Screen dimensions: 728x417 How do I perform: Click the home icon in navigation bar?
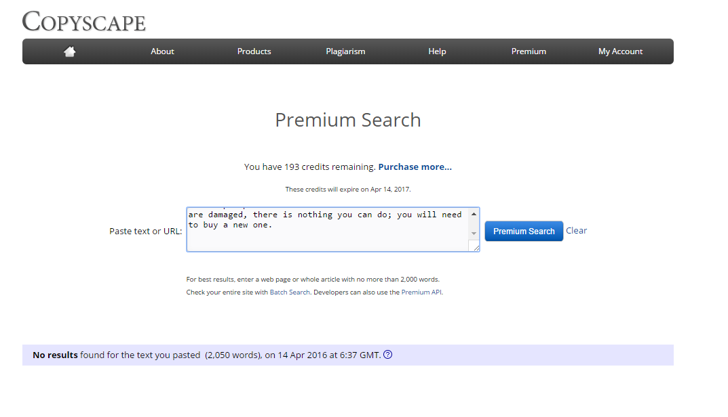click(70, 51)
